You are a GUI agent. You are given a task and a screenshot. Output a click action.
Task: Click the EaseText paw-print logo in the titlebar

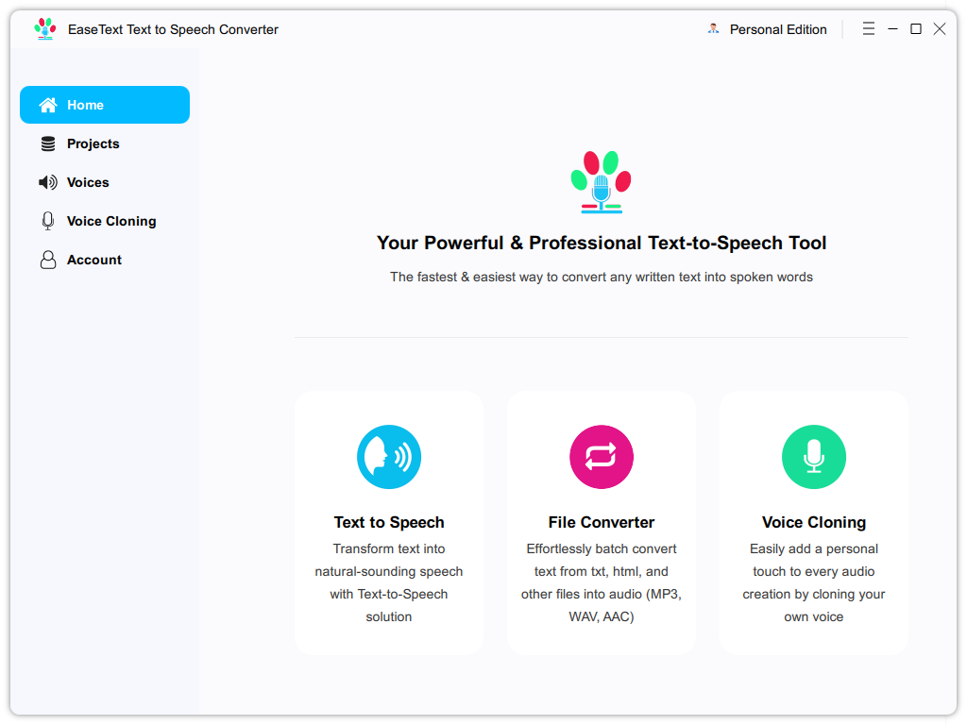(44, 28)
